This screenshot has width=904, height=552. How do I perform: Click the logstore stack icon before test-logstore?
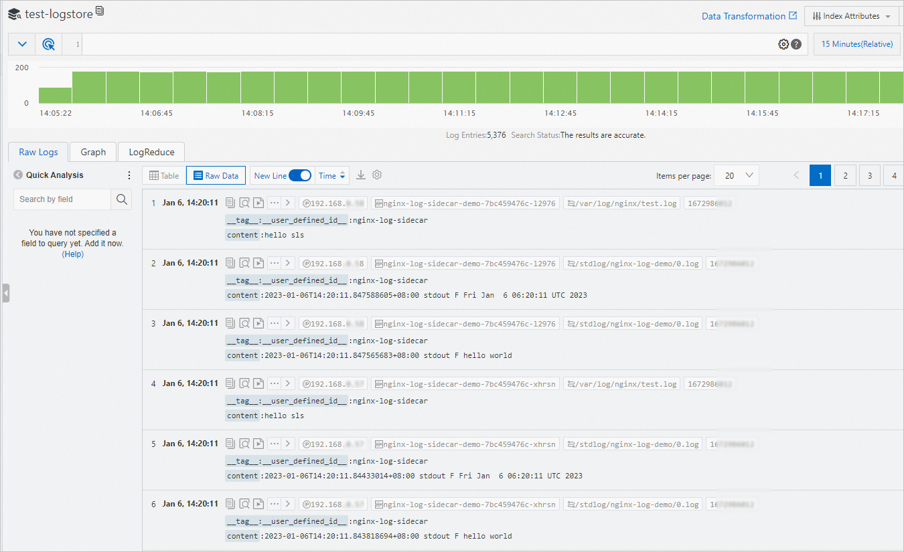point(14,14)
